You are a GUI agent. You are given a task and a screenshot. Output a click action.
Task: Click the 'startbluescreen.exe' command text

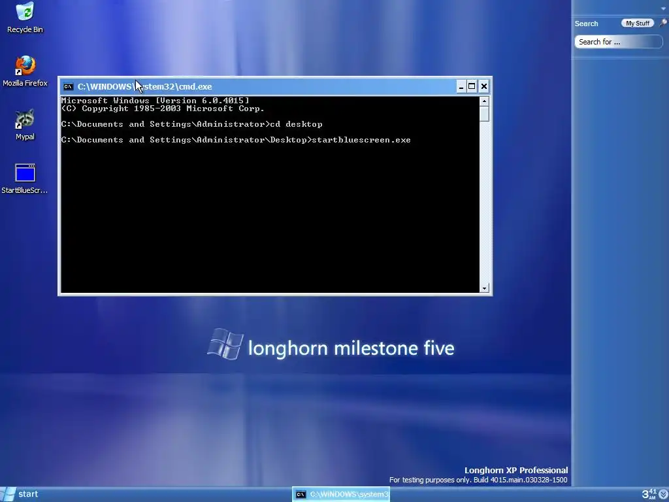point(361,140)
